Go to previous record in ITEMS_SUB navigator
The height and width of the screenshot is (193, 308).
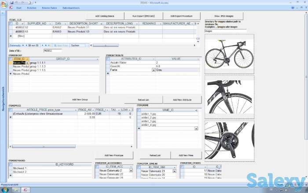coord(26,46)
